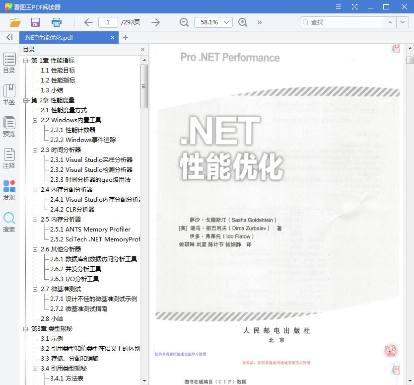
Task: Jump to 2.2.2 Windows事件追踪 section
Action: (83, 140)
